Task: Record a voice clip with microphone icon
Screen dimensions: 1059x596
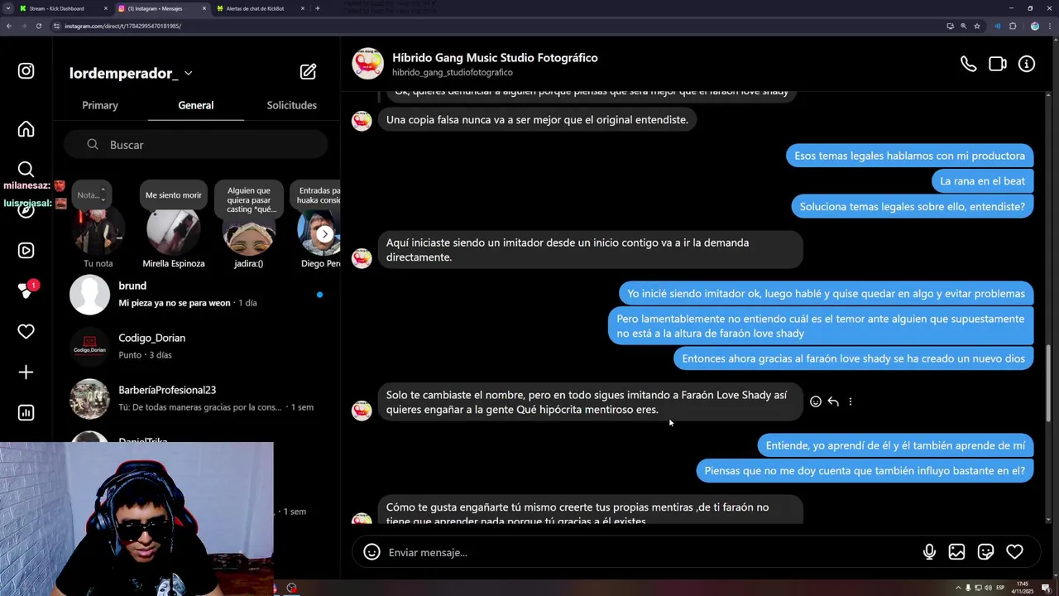Action: [x=929, y=552]
